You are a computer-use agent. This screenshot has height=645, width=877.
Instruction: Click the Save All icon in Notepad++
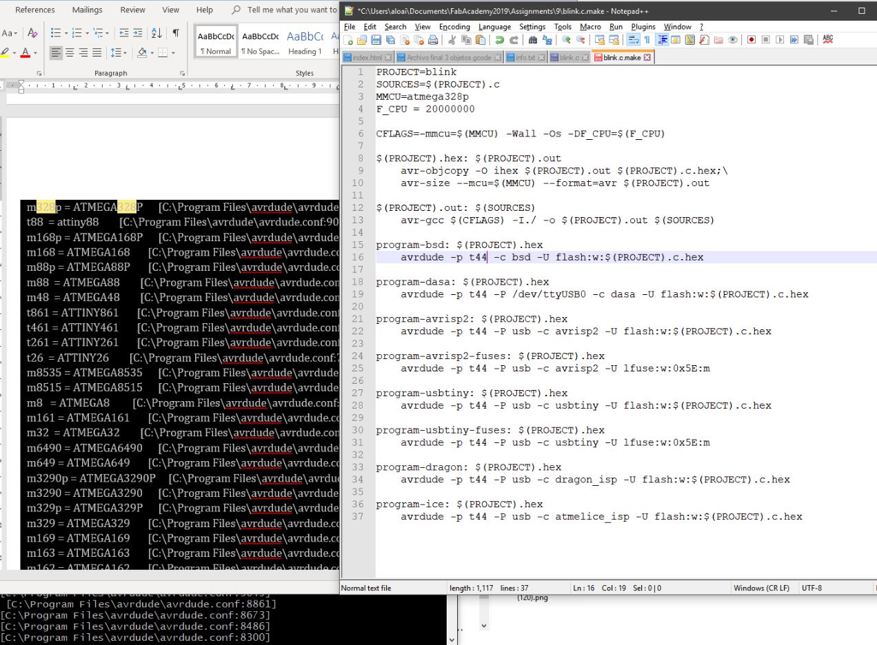(x=390, y=40)
